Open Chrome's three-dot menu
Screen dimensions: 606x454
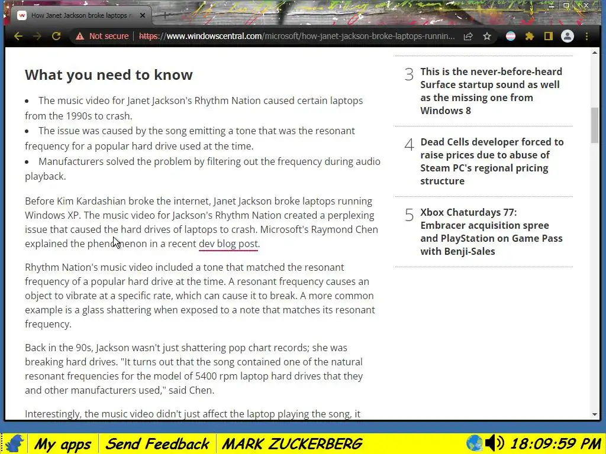point(586,36)
